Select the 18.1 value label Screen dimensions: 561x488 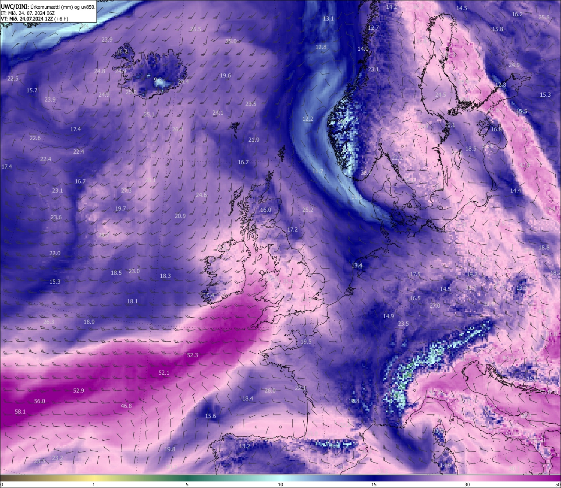pos(132,302)
